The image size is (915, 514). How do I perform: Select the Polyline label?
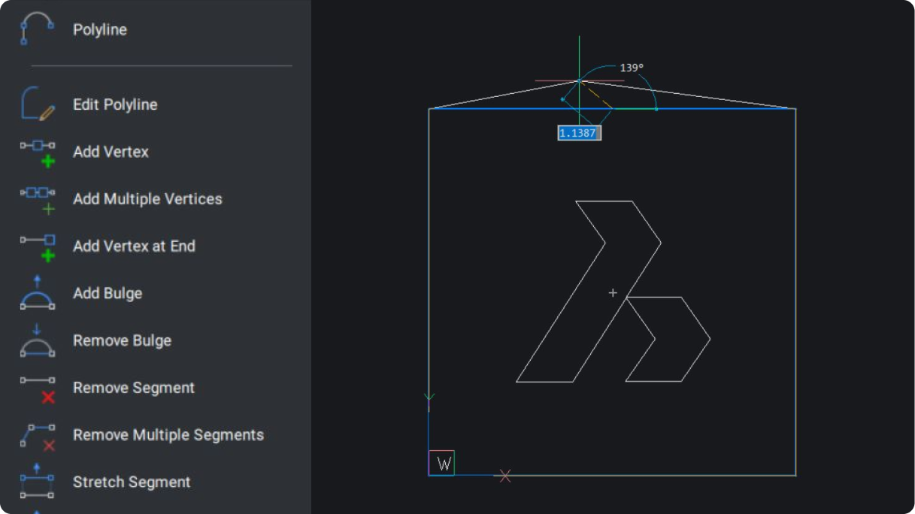pyautogui.click(x=100, y=30)
